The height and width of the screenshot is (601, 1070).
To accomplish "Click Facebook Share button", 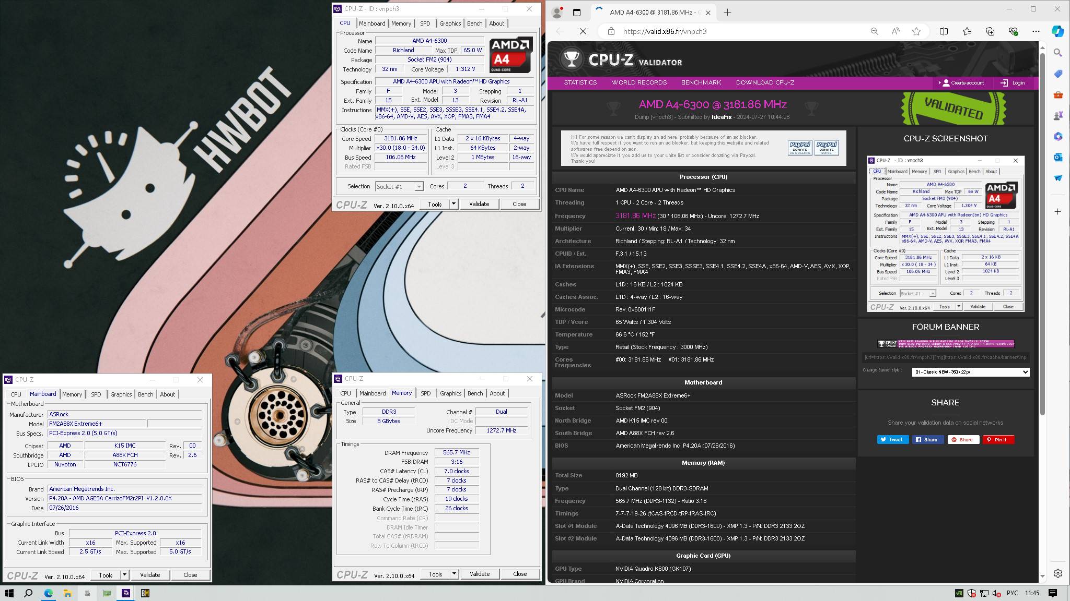I will [x=927, y=439].
